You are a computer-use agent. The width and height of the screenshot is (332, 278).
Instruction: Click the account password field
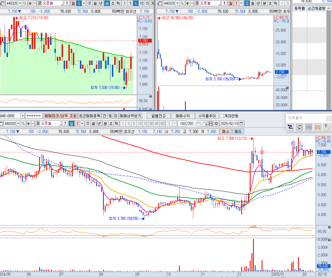coord(34,116)
